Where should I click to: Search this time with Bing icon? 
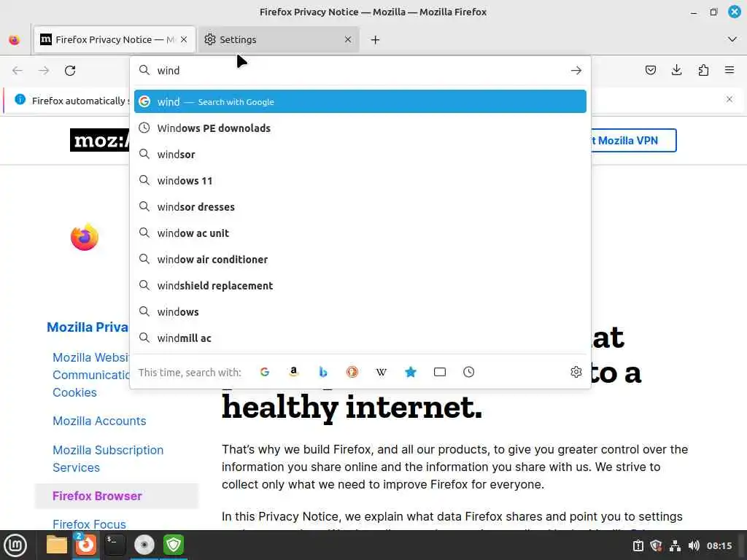coord(323,372)
